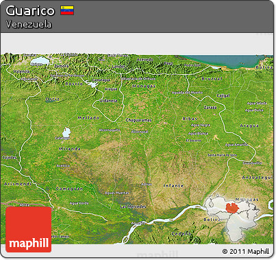Click the Ortiz map label

point(53,99)
